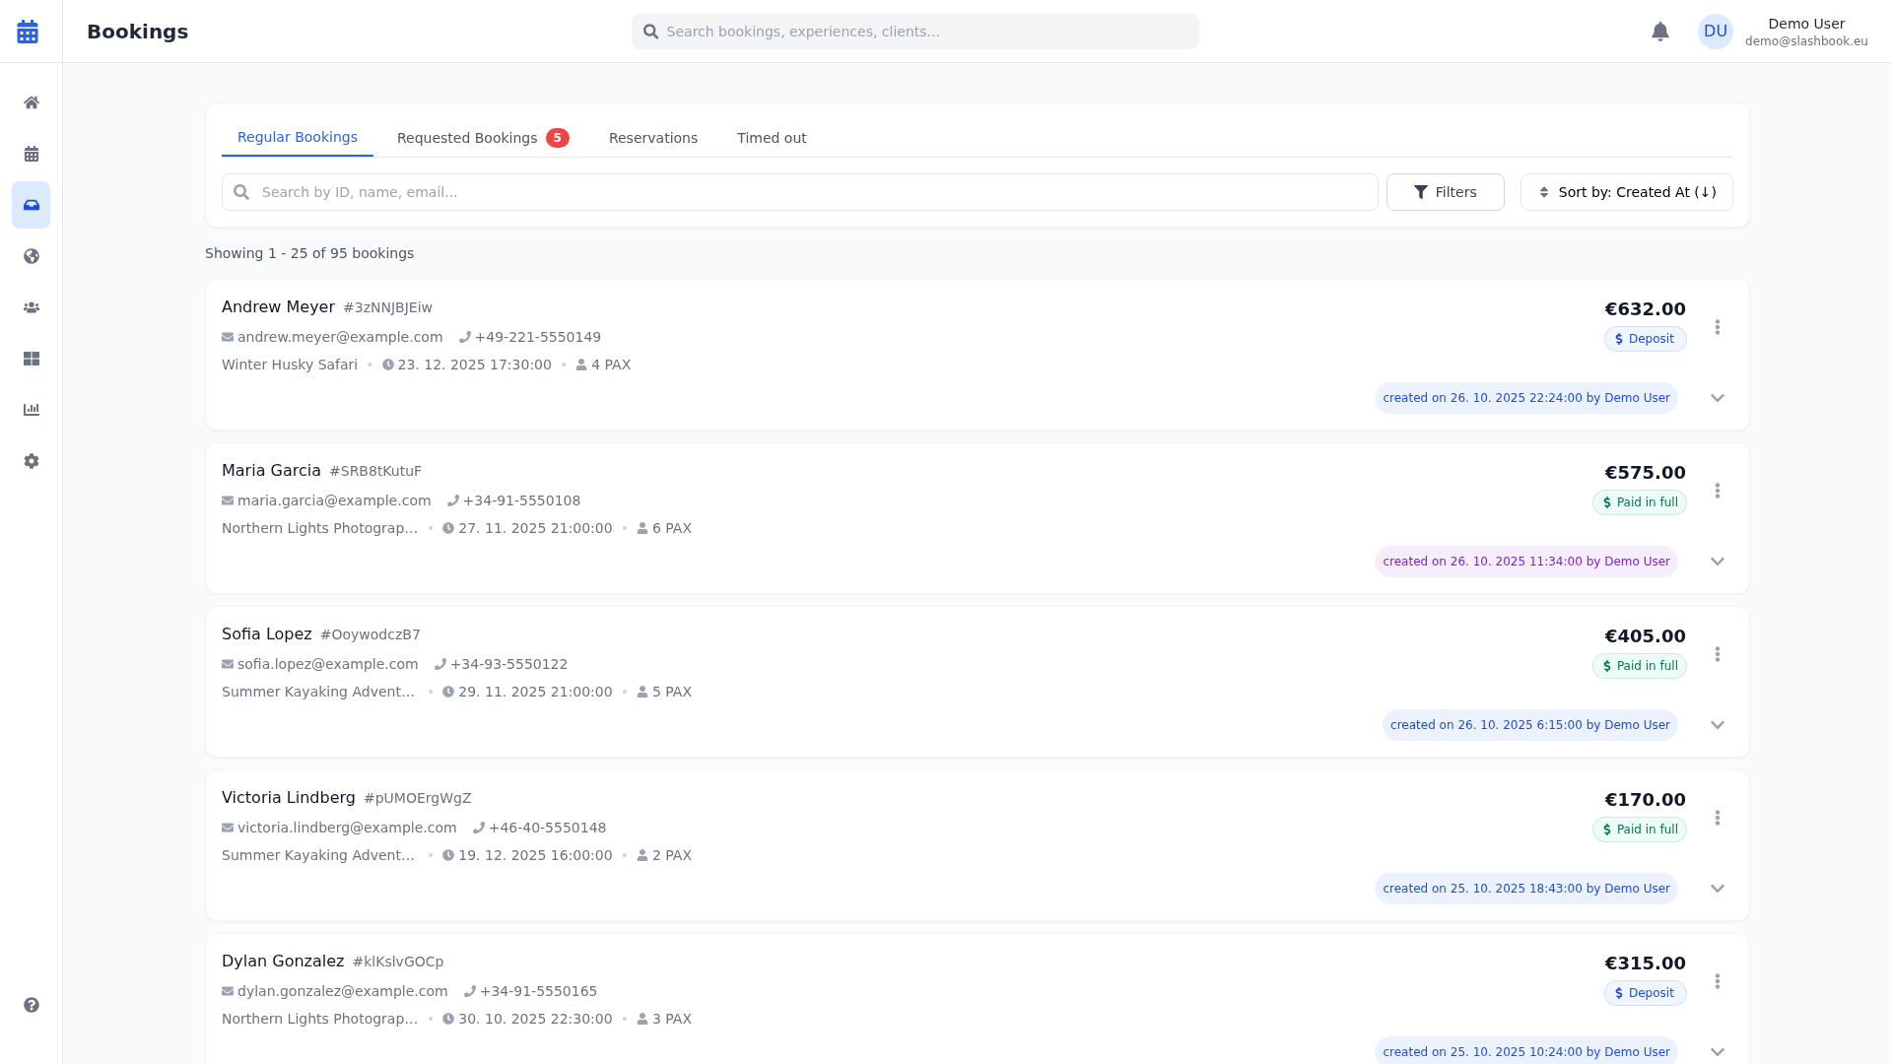
Task: Open the home sidebar icon
Action: (32, 102)
